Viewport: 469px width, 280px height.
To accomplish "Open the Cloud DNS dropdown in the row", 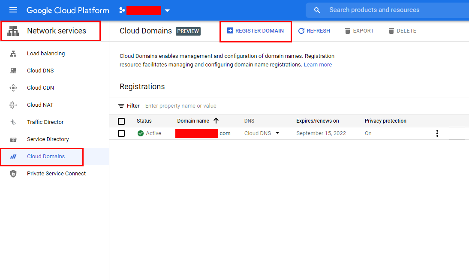I will (262, 133).
